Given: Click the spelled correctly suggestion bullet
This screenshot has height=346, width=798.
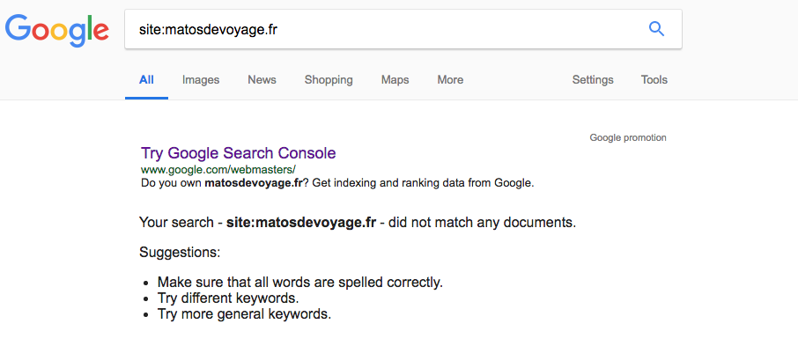Looking at the screenshot, I should [300, 282].
